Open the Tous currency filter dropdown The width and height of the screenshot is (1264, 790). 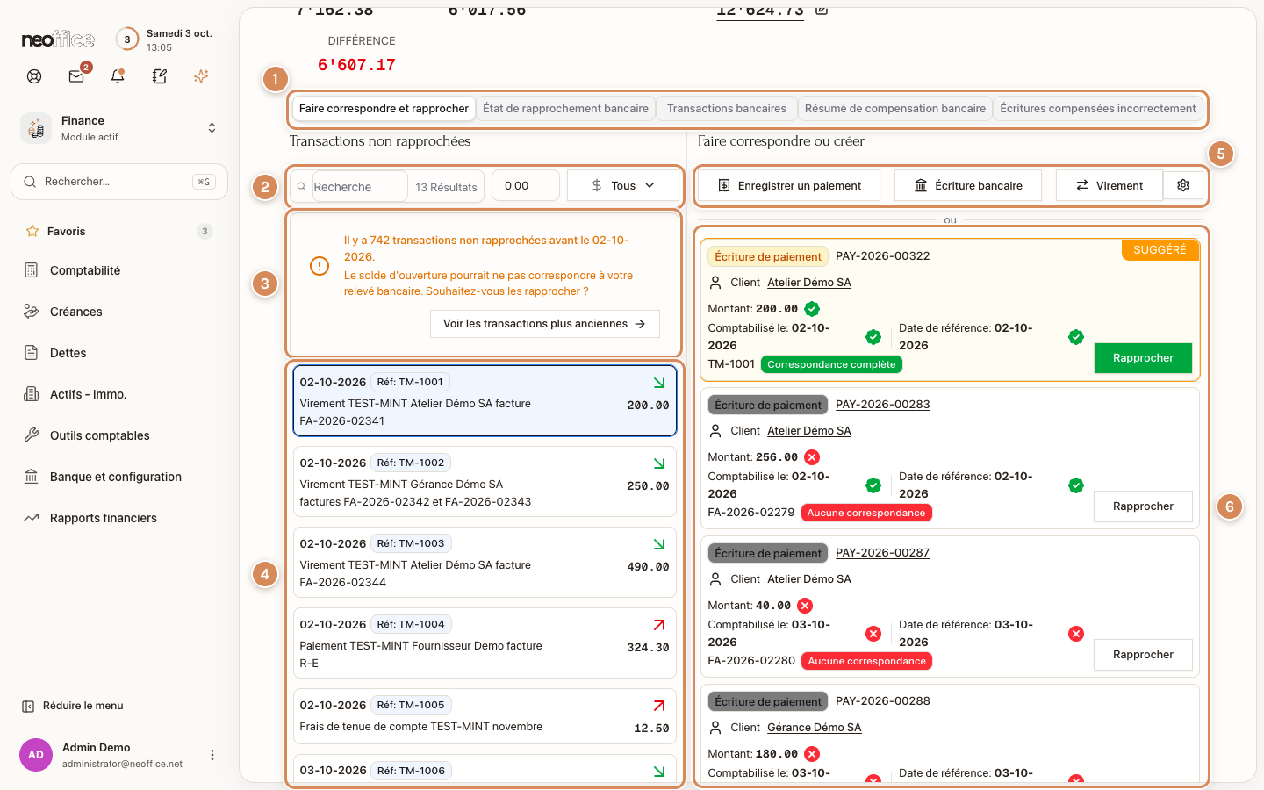click(623, 185)
